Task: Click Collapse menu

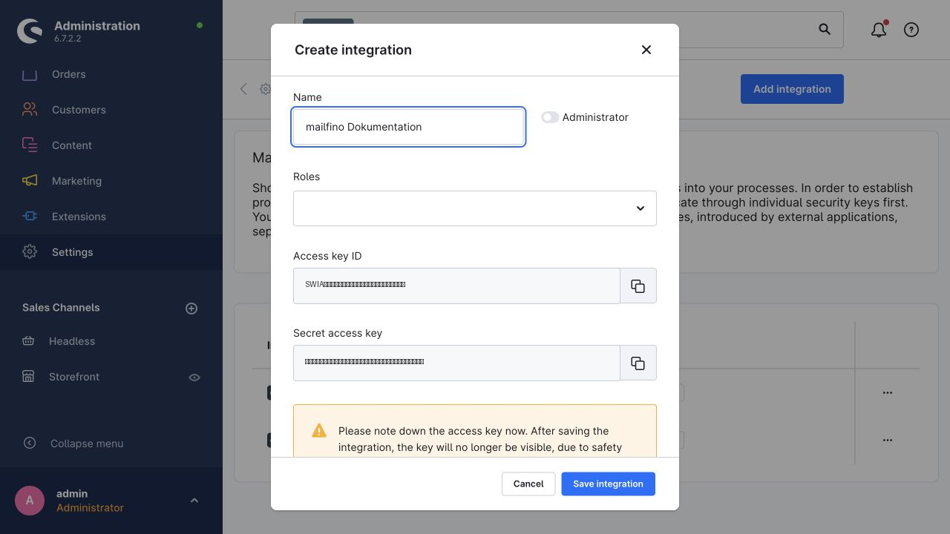Action: point(87,444)
